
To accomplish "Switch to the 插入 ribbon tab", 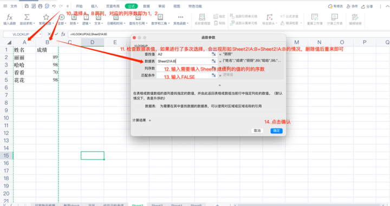I will 94,6.
